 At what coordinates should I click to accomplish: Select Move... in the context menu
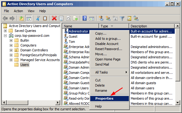coord(109,54)
